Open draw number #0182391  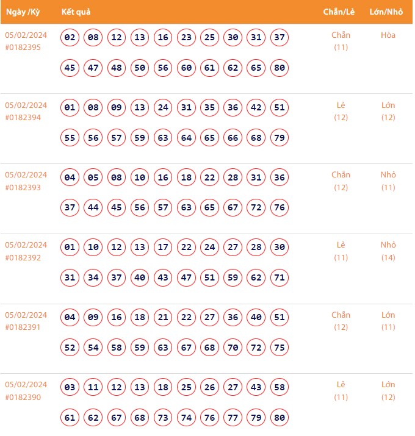point(23,327)
